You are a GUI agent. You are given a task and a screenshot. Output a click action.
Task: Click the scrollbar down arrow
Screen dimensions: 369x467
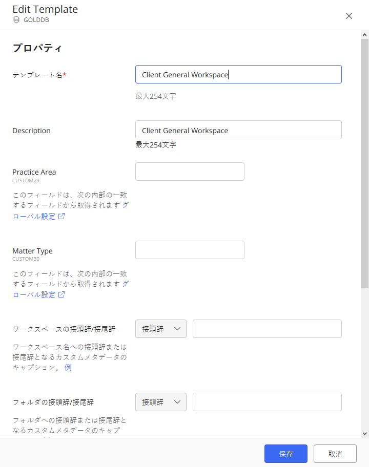(364, 433)
